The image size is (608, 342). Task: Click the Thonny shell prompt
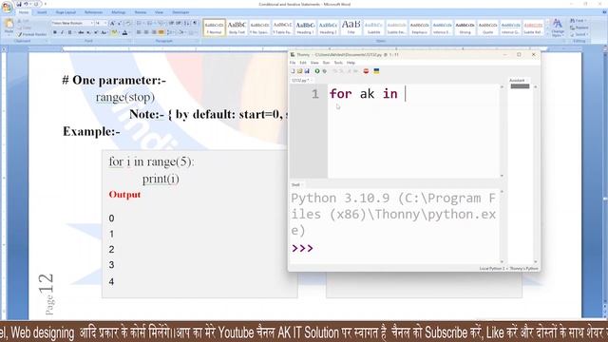pos(302,248)
